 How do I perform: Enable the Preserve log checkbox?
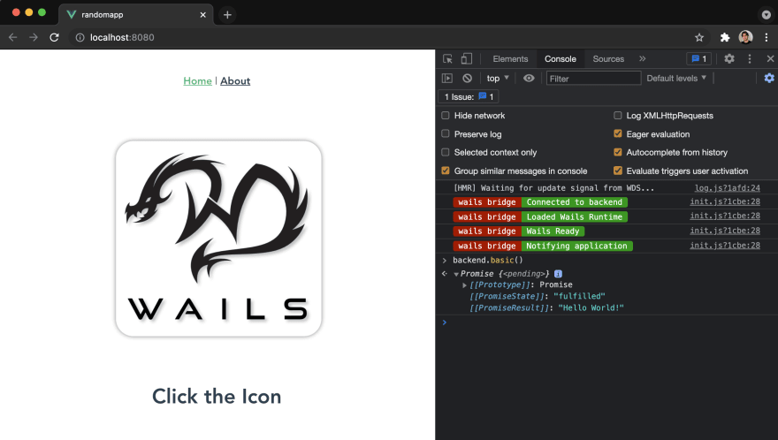(446, 134)
